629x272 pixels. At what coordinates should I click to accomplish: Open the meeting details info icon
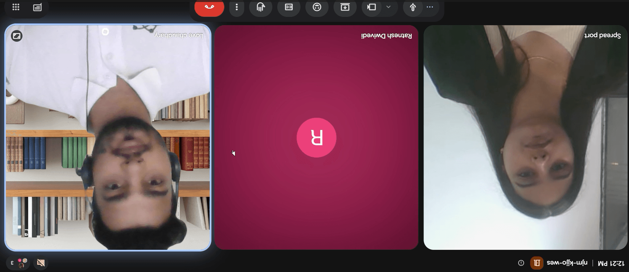[521, 263]
